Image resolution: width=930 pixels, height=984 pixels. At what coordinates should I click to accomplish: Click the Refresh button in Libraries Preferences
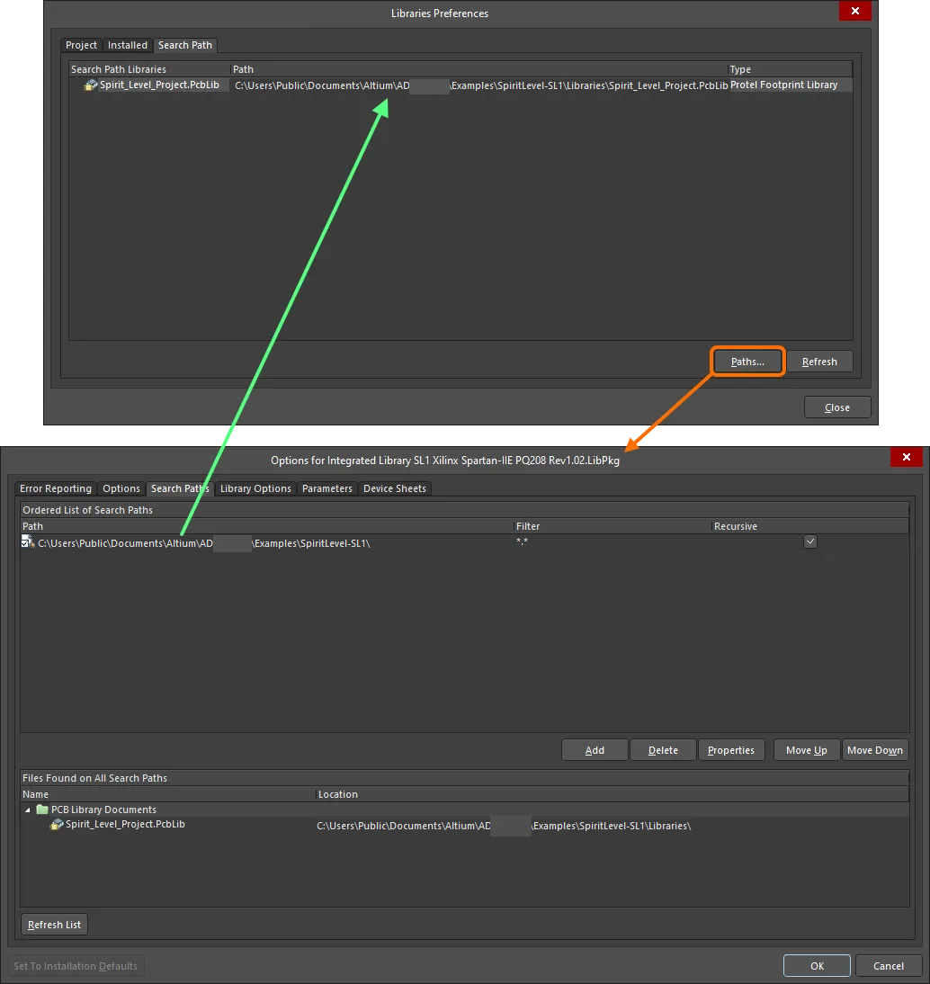(x=819, y=361)
